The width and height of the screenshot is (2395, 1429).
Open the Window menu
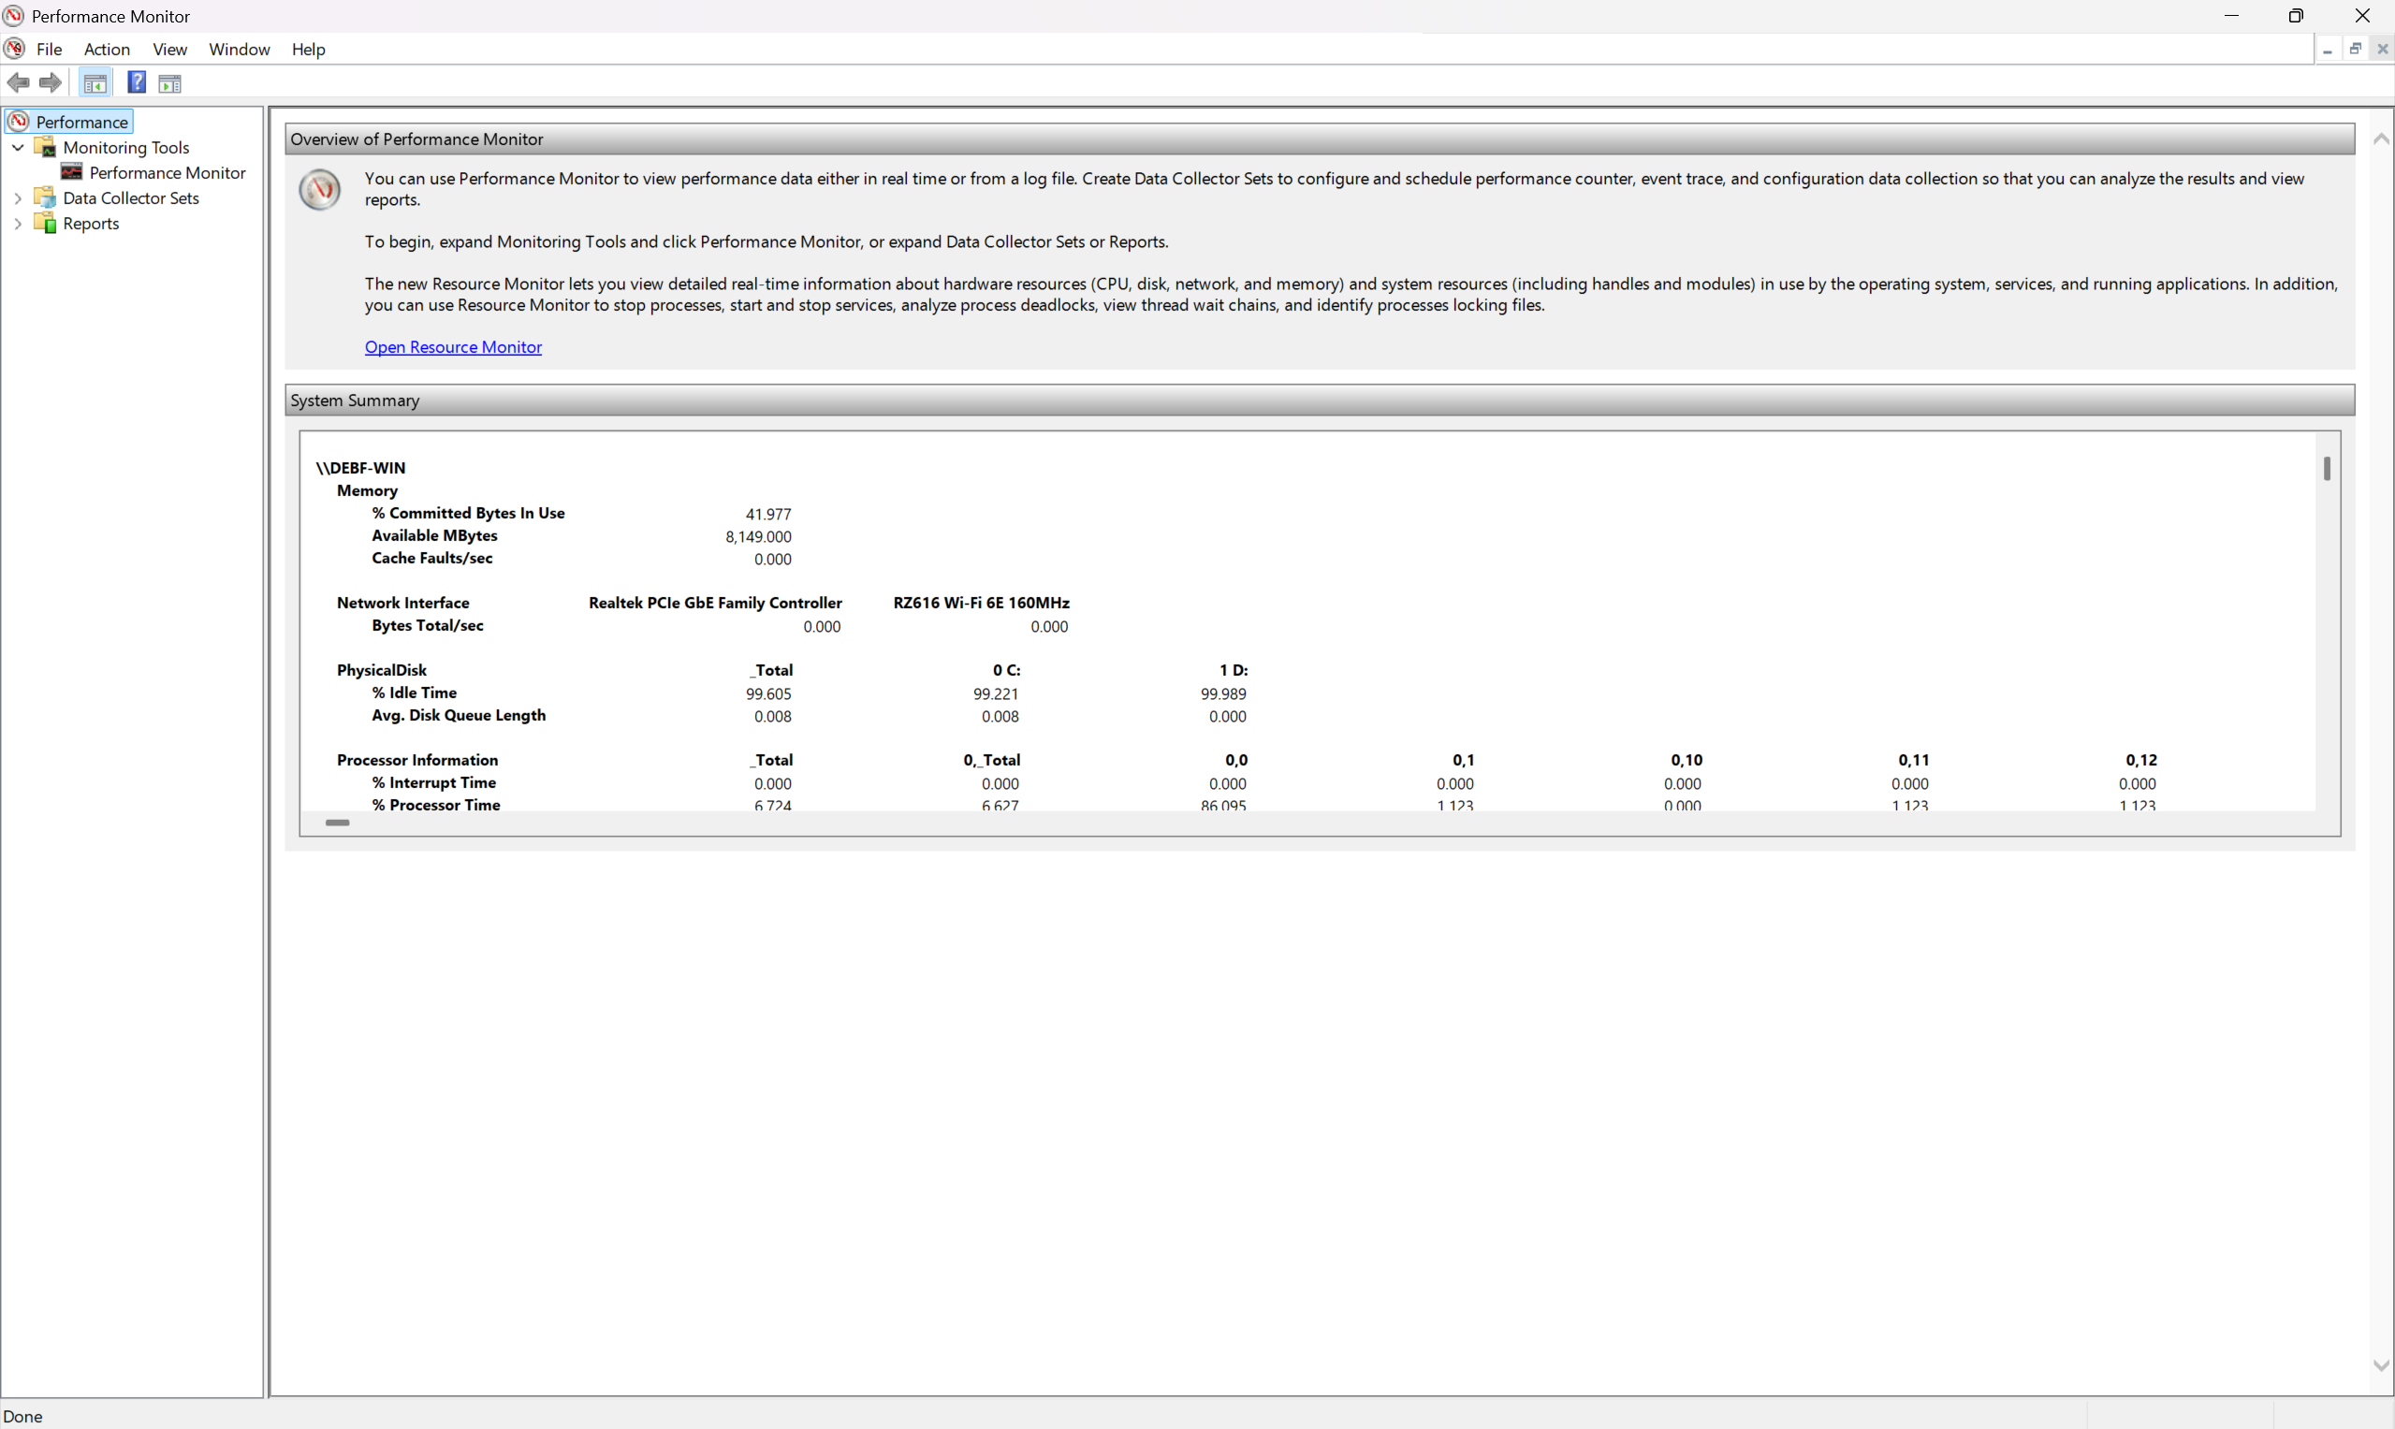pos(239,49)
